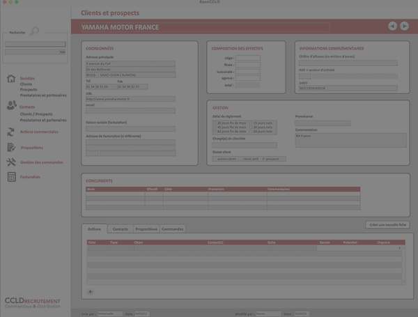Click the email input field
This screenshot has height=317, width=418.
click(130, 111)
